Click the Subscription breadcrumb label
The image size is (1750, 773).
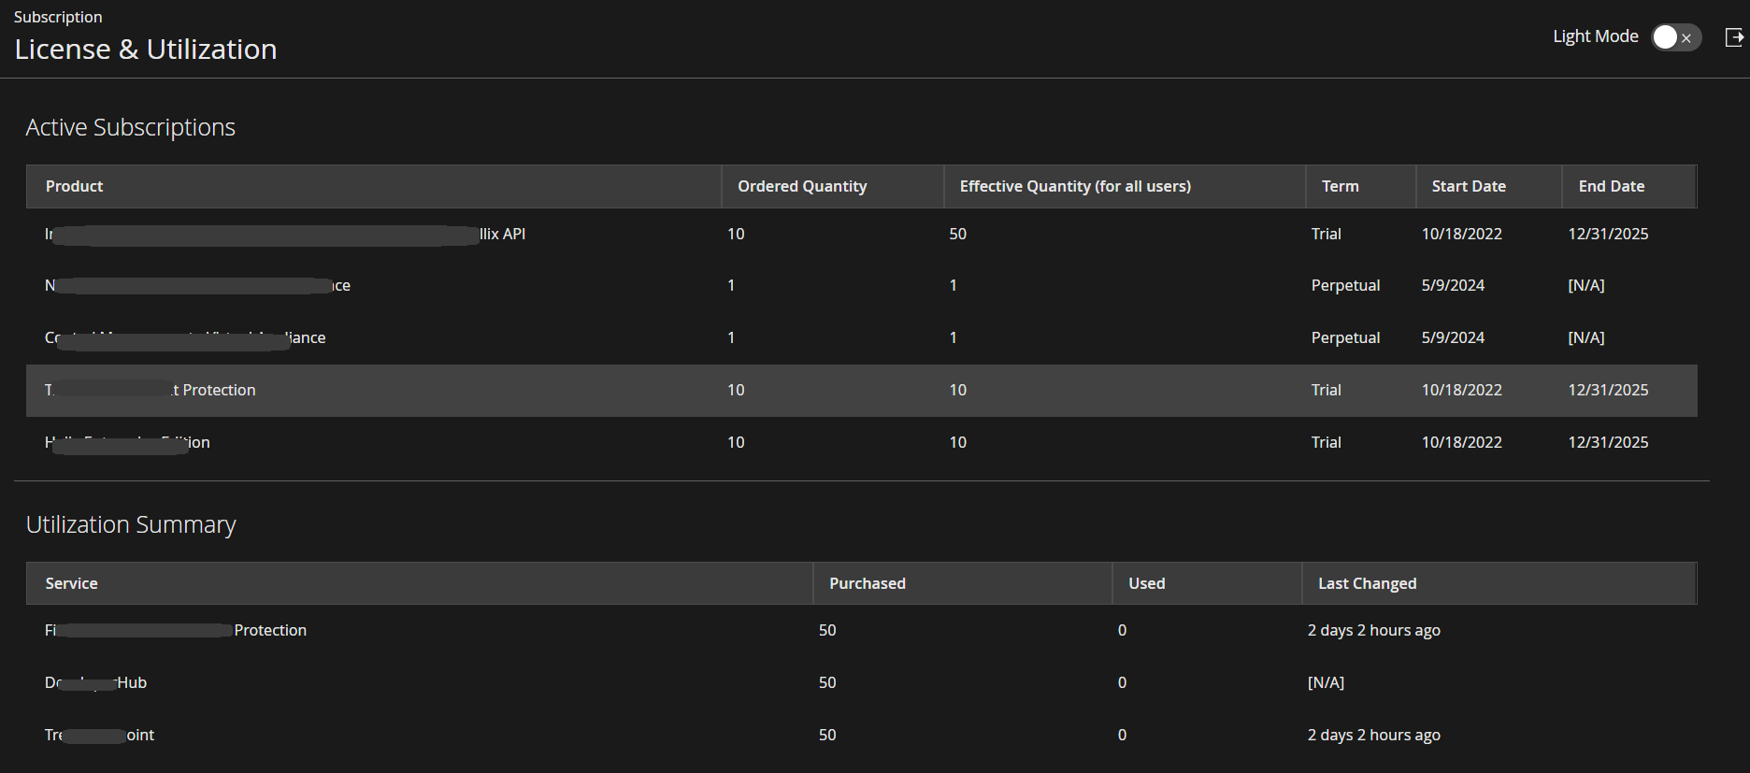point(58,17)
